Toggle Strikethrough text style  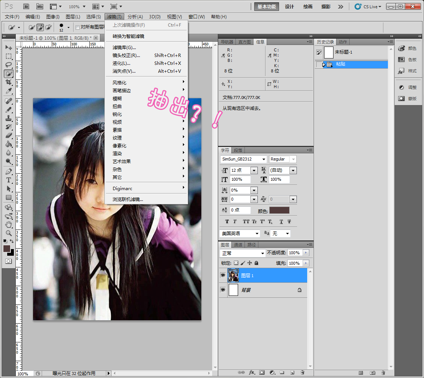tap(289, 222)
